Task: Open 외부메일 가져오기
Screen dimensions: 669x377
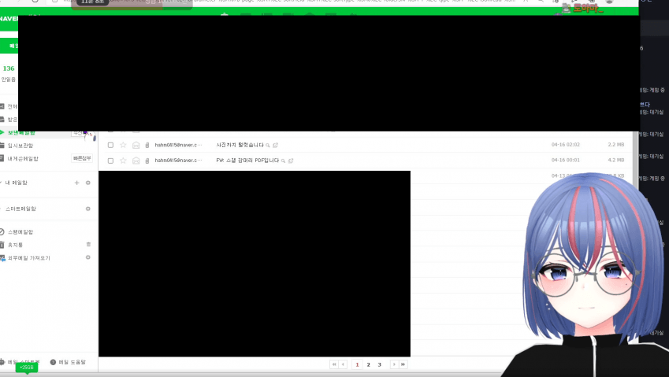Action: (28, 258)
